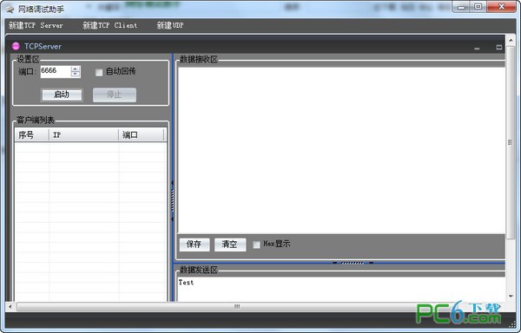The height and width of the screenshot is (333, 521).
Task: Maximize the TCPServer child window
Action: pos(499,47)
